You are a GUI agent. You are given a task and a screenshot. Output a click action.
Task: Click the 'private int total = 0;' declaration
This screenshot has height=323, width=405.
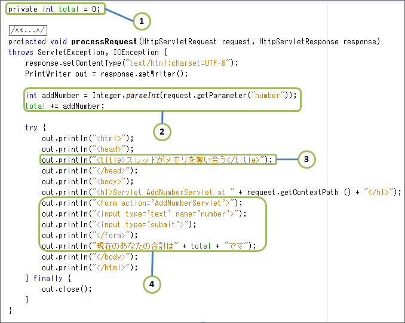(x=54, y=10)
